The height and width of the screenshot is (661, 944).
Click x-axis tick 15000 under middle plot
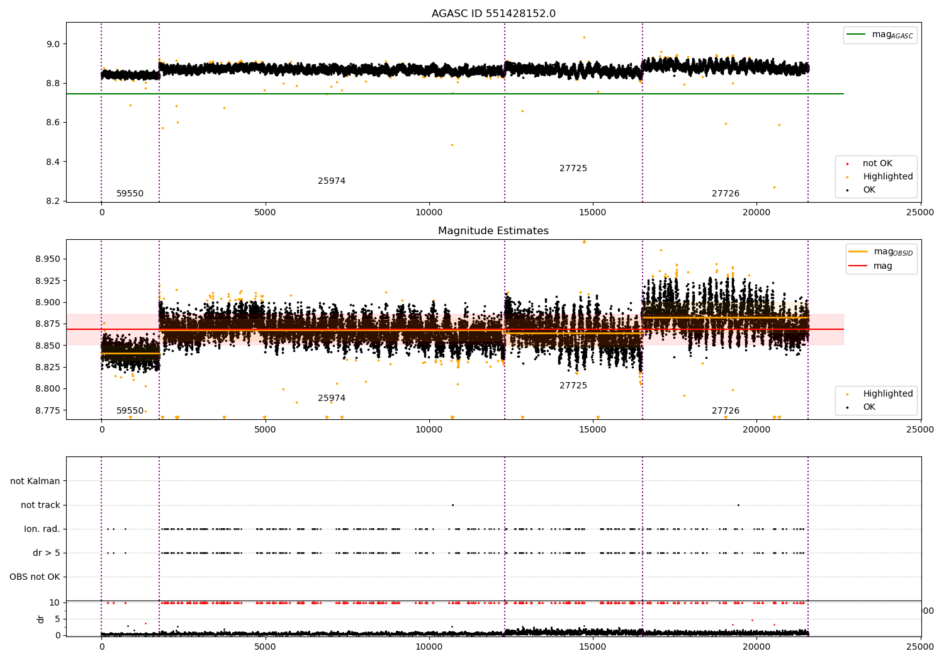click(x=592, y=430)
